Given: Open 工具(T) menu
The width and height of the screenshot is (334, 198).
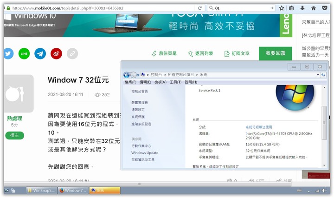Looking at the screenshot, I should [175, 82].
